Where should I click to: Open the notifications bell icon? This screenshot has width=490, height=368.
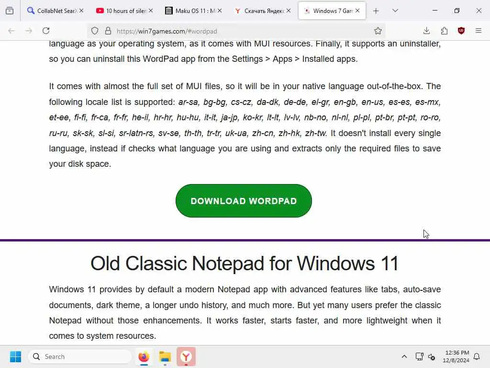click(477, 356)
